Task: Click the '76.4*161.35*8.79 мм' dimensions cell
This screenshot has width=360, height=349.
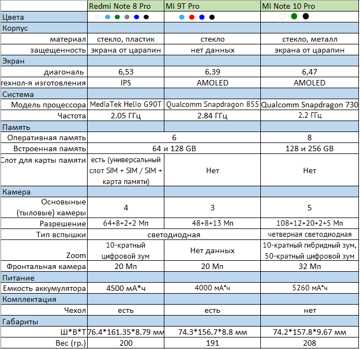Action: pyautogui.click(x=126, y=332)
